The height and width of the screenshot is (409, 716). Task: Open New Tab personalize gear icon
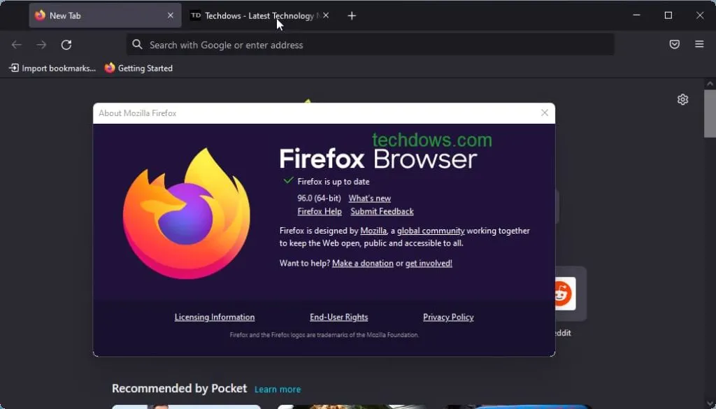(x=682, y=99)
